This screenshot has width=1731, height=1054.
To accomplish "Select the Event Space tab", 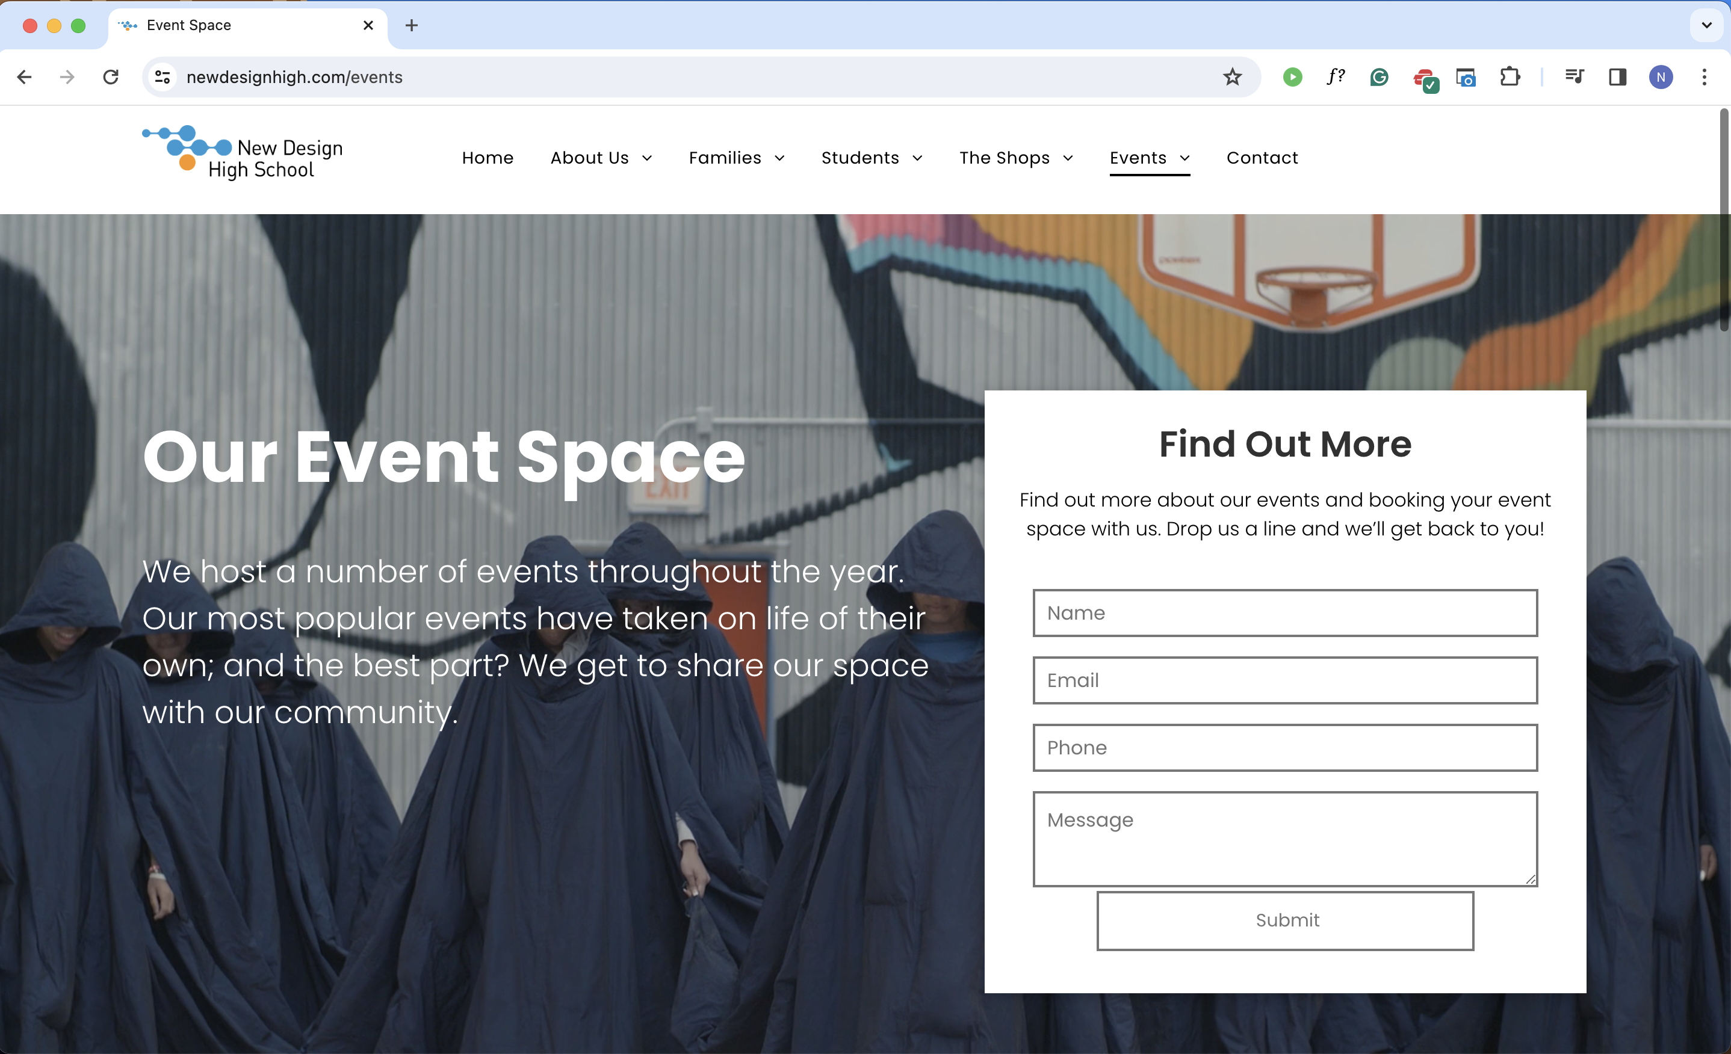I will coord(247,25).
